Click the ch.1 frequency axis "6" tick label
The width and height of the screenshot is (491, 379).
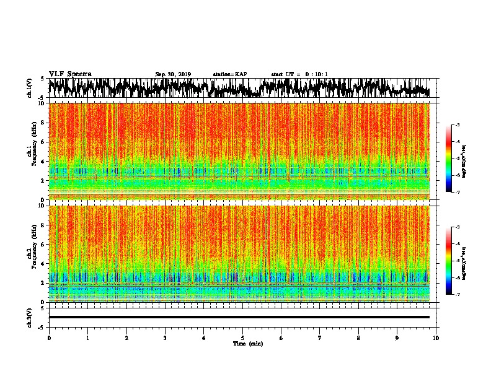pyautogui.click(x=43, y=142)
